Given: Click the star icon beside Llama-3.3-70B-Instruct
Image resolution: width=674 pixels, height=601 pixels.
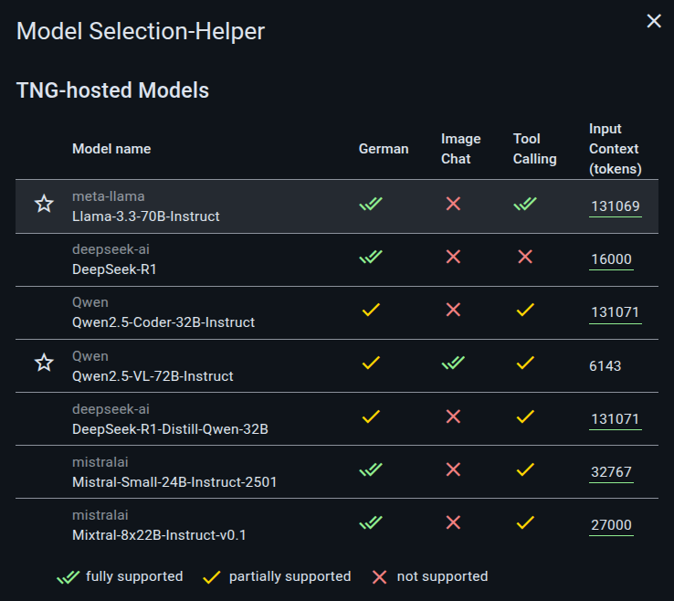Looking at the screenshot, I should (x=44, y=204).
